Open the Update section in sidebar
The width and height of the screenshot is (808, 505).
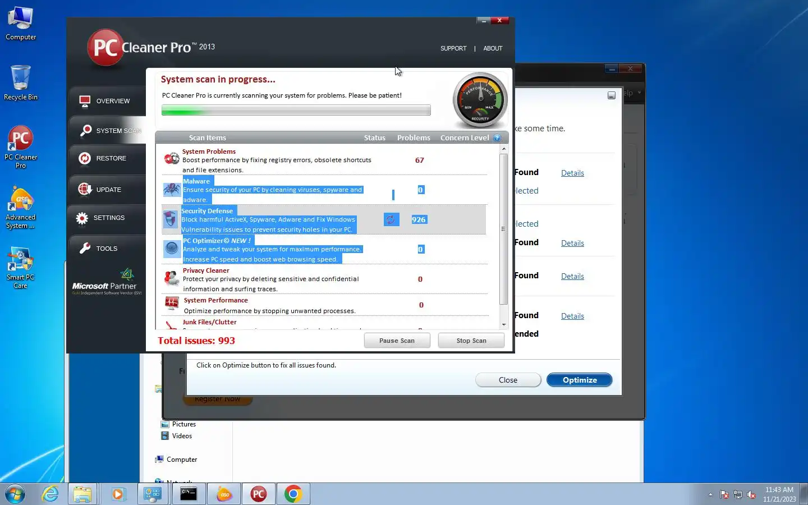point(107,190)
